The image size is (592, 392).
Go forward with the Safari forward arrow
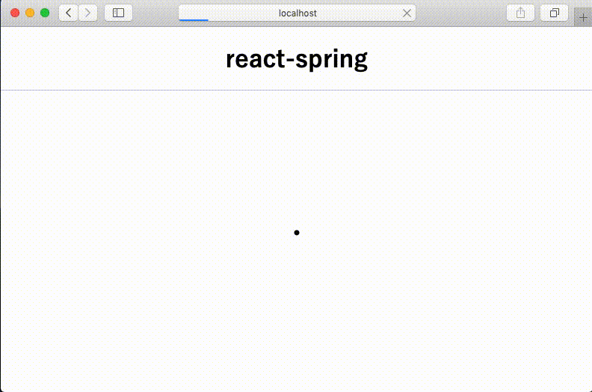coord(87,13)
